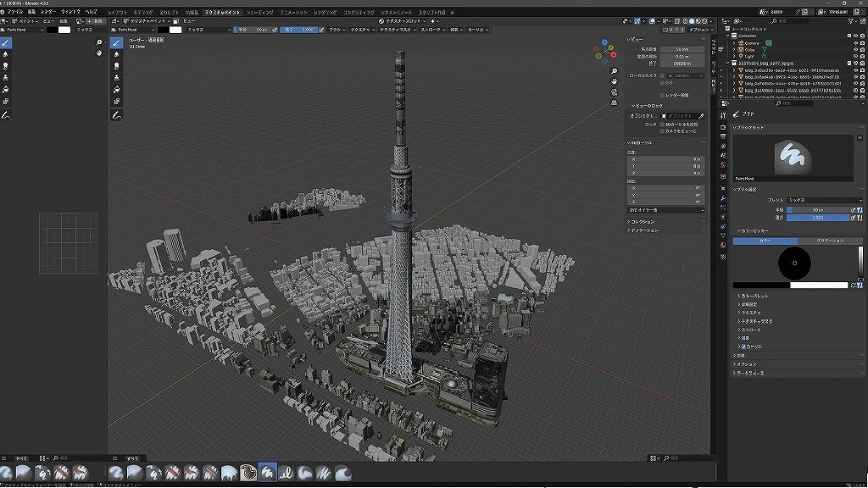Click the blue Z axis on navigation gizmo
868x488 pixels.
pos(604,42)
